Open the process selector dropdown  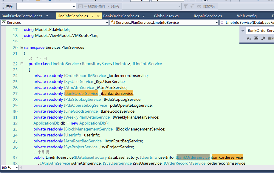click(74, 7)
